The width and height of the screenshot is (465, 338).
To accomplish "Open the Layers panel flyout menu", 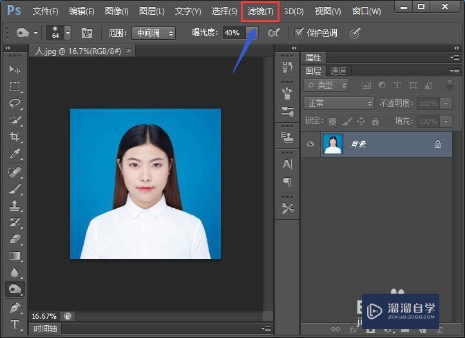I will click(455, 71).
